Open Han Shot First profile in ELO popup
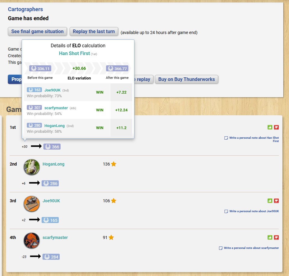The width and height of the screenshot is (289, 276). (74, 53)
